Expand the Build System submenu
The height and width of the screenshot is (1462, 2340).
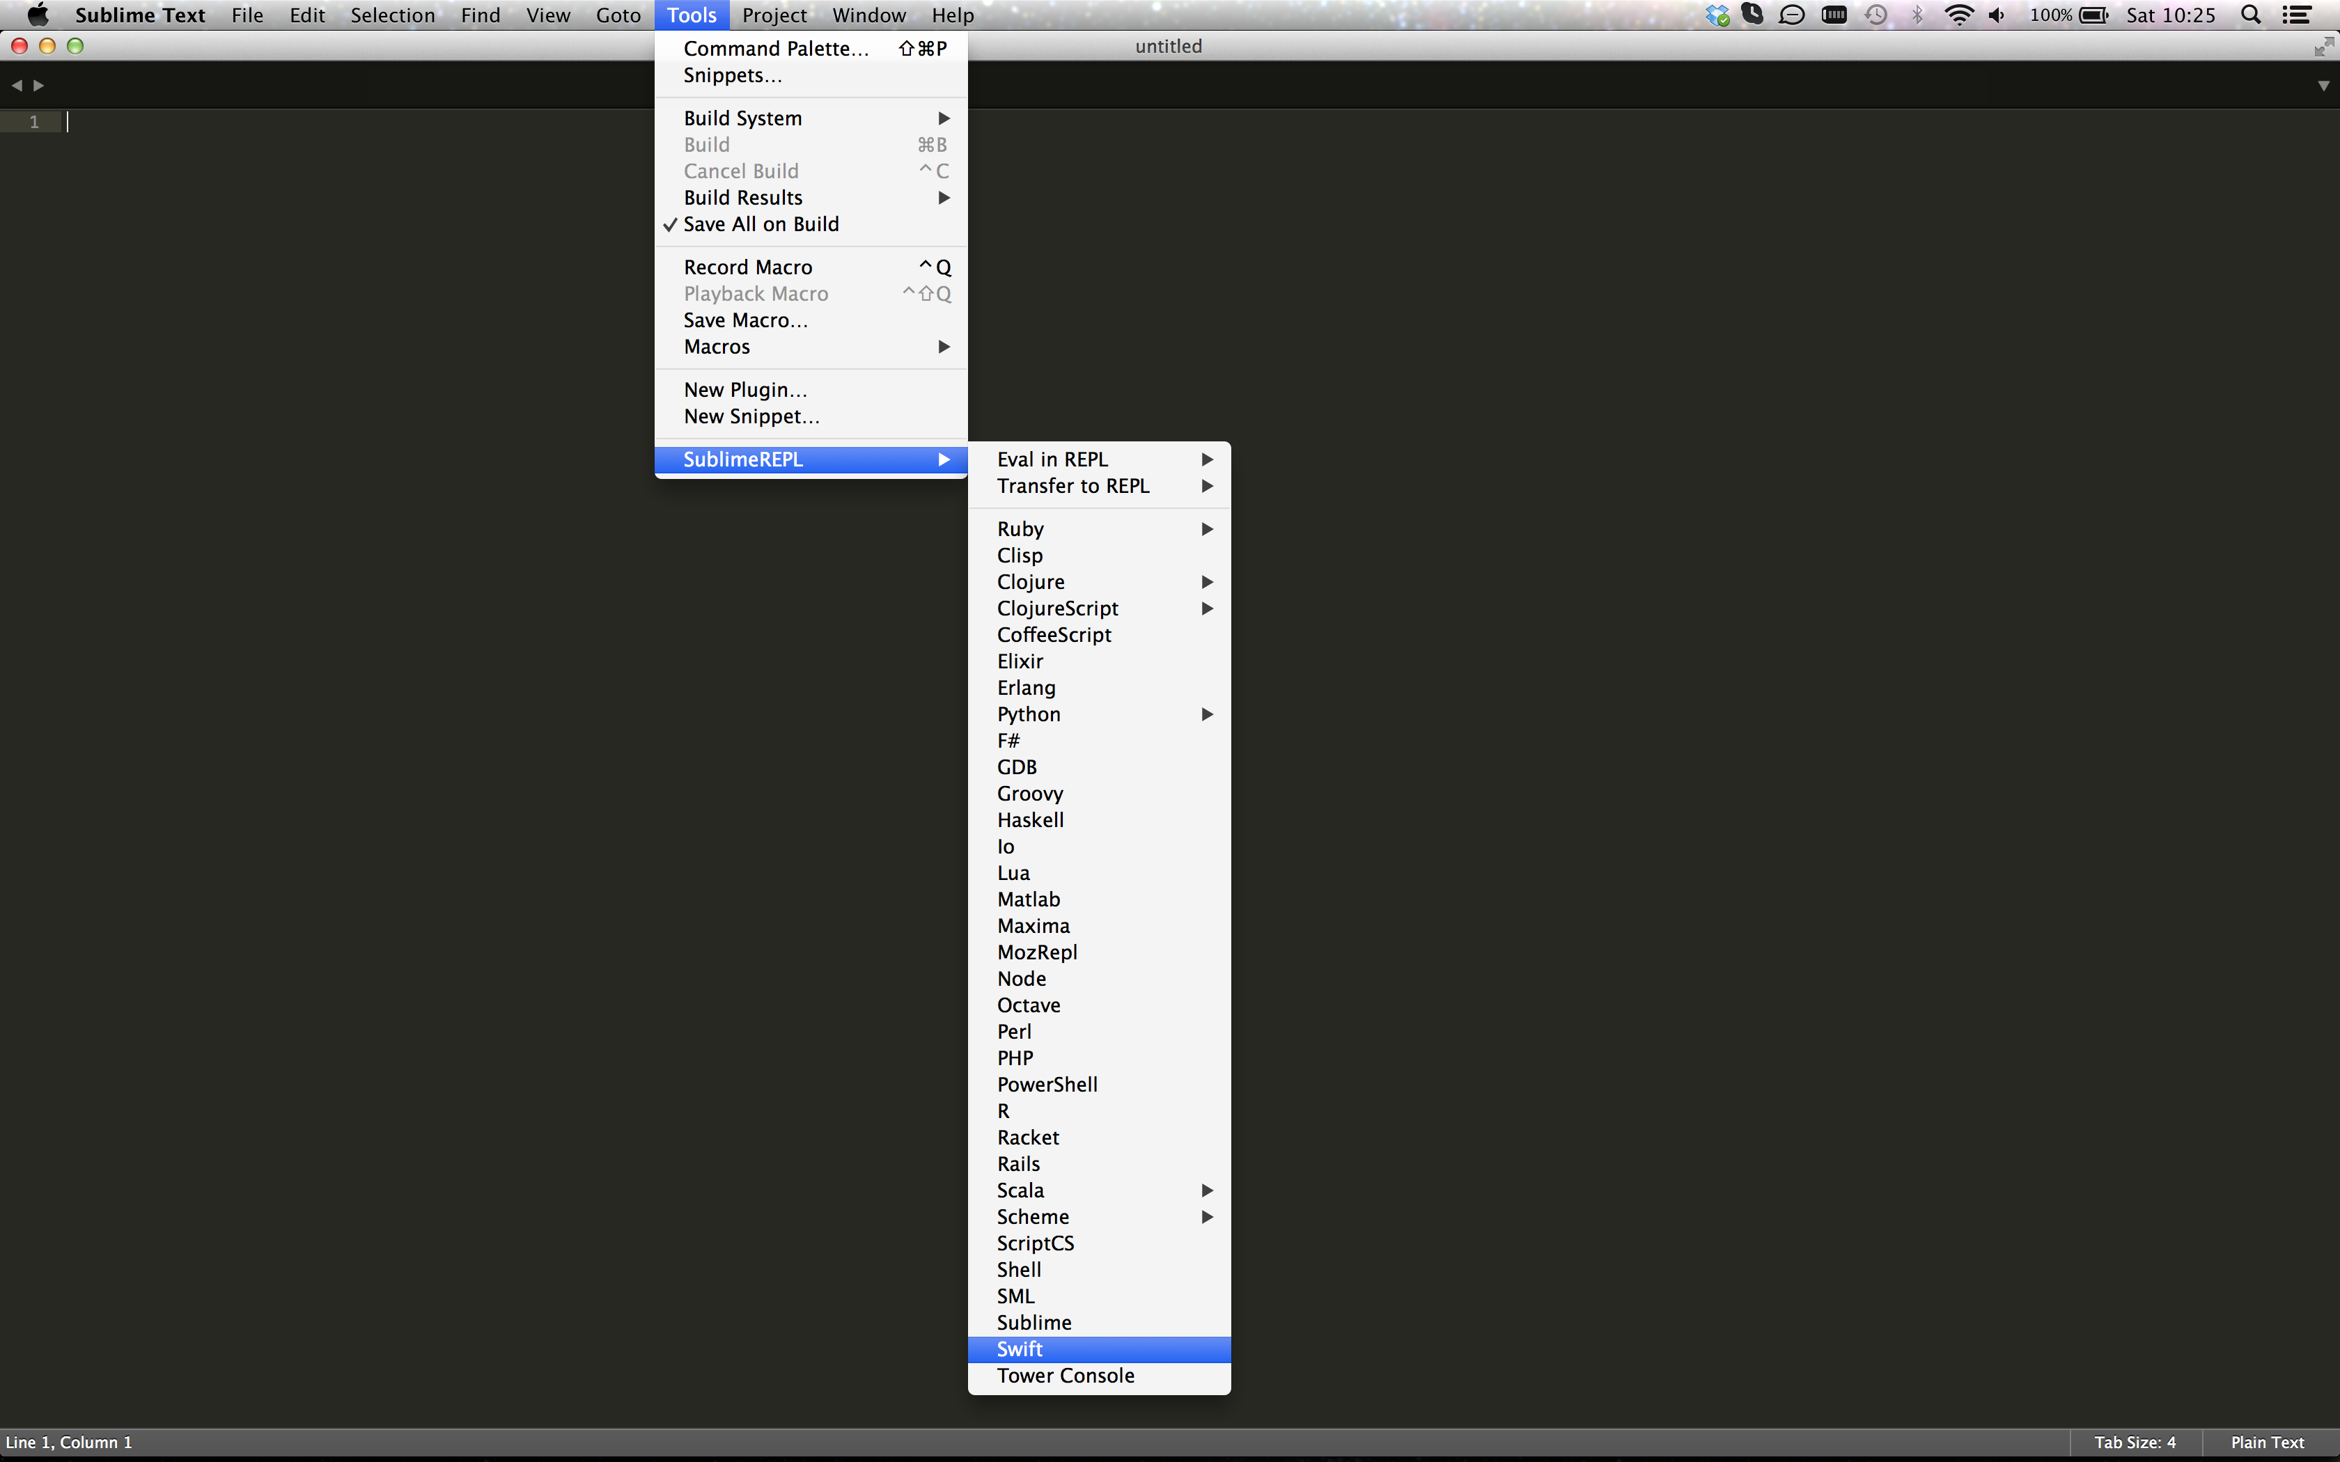coord(811,118)
